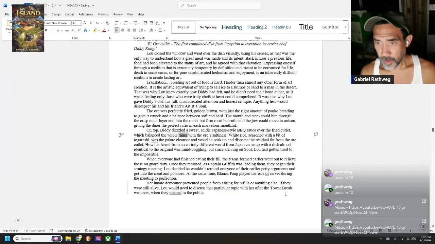Image resolution: width=435 pixels, height=244 pixels.
Task: Open the References tab
Action: (x=86, y=14)
